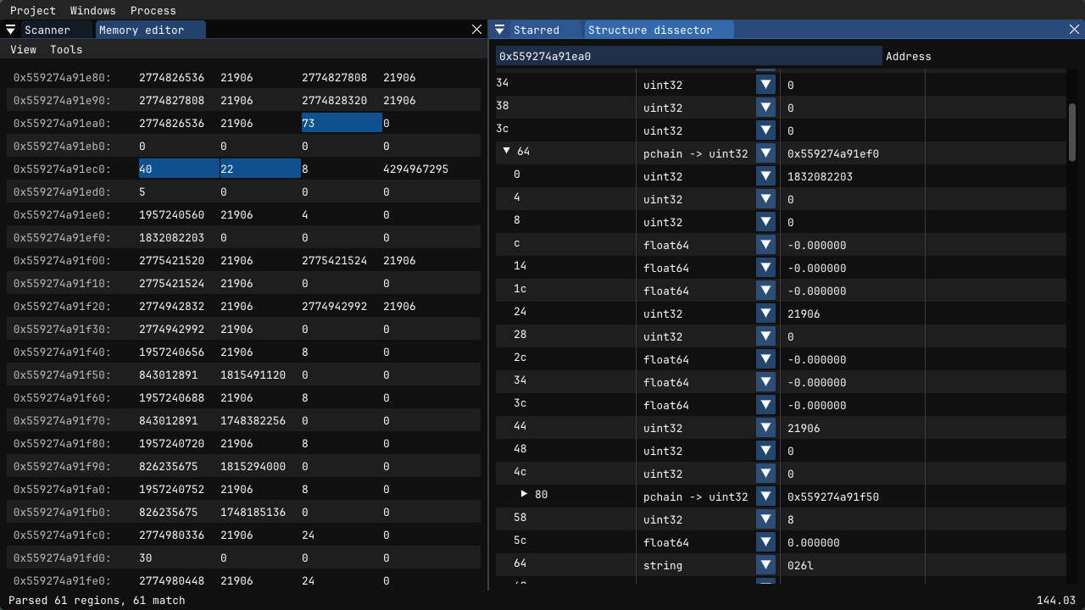Select highlighted memory cell with value 73
This screenshot has width=1085, height=610.
coord(342,123)
